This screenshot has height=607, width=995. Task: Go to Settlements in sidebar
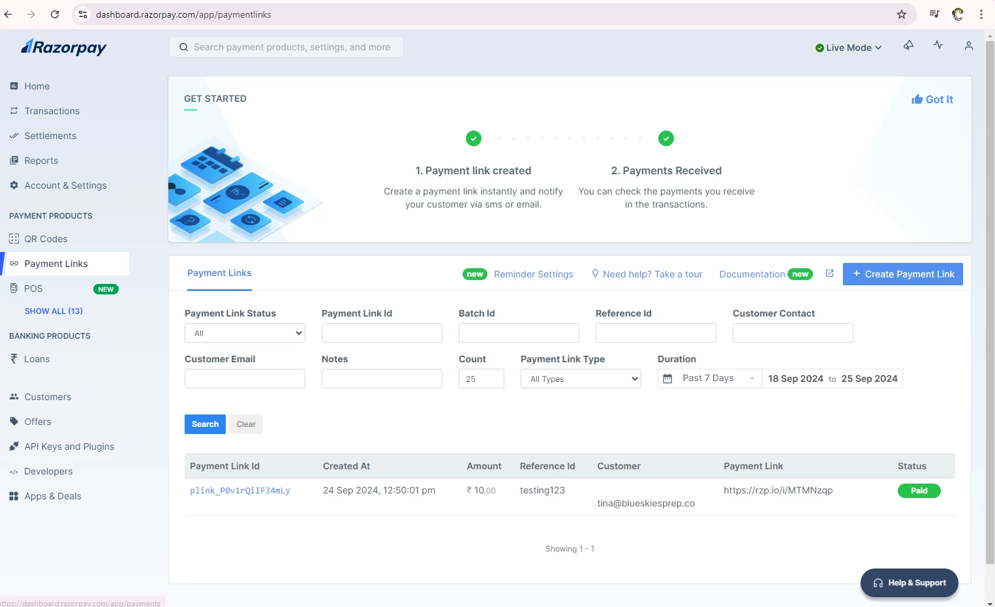50,136
